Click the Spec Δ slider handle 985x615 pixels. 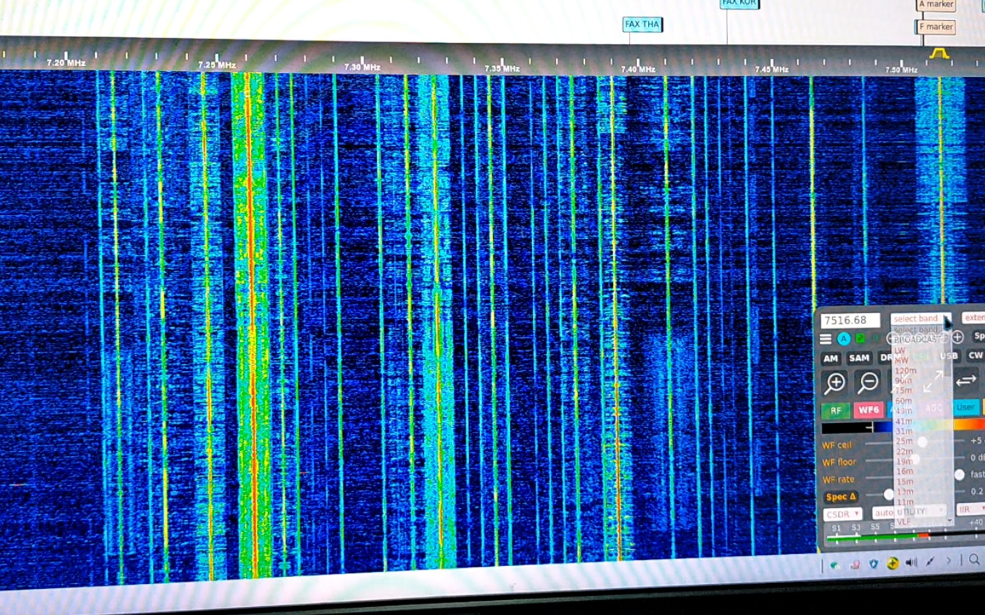click(x=889, y=494)
